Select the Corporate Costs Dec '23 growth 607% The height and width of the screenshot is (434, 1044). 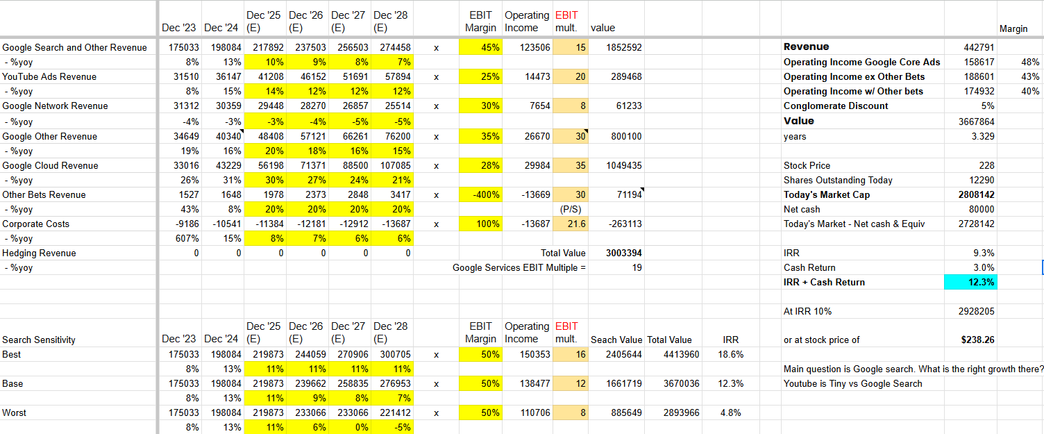coord(180,238)
